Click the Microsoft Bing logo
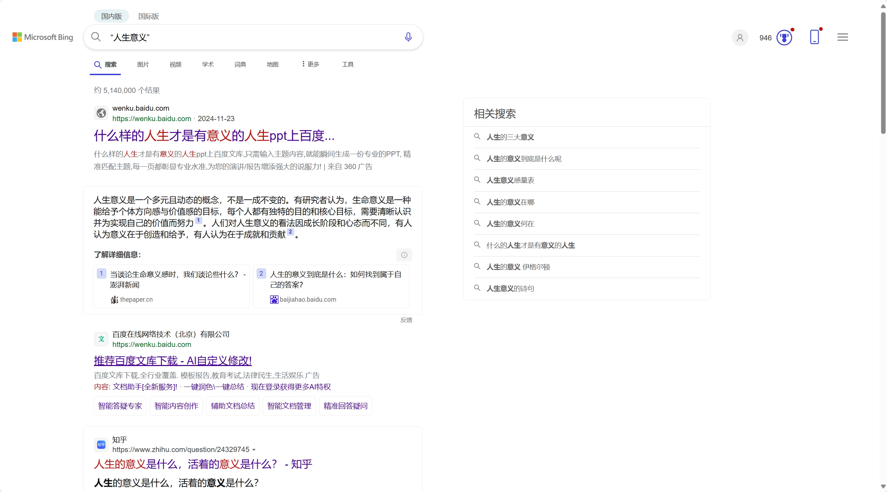The image size is (887, 492). [43, 37]
